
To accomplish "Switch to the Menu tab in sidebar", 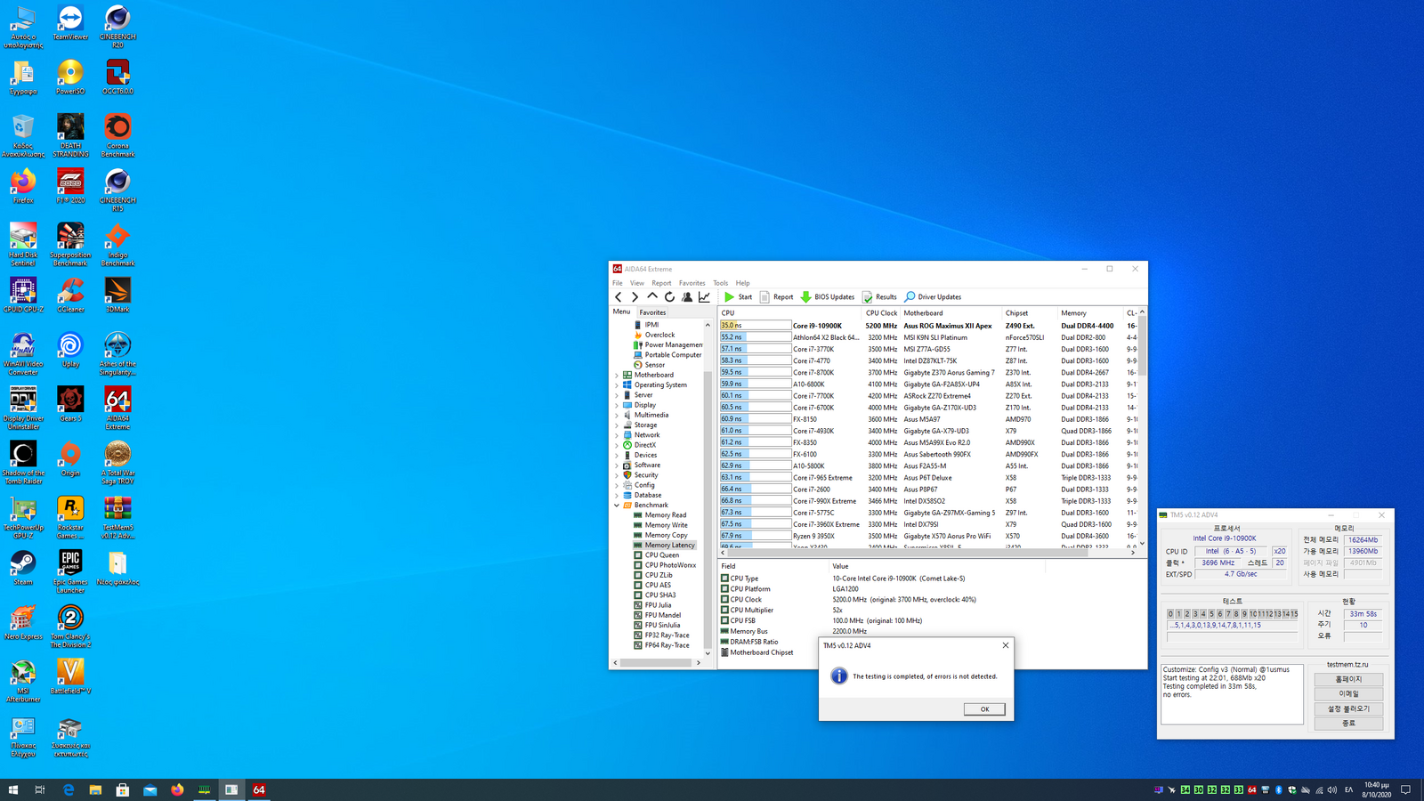I will (621, 311).
